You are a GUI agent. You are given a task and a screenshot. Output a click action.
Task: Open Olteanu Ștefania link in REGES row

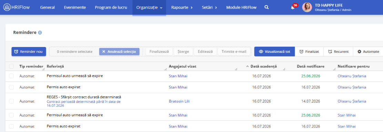coord(352,101)
